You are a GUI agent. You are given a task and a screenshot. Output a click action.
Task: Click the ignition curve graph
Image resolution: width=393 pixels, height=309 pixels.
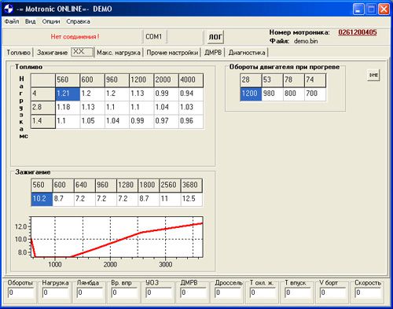pyautogui.click(x=117, y=237)
